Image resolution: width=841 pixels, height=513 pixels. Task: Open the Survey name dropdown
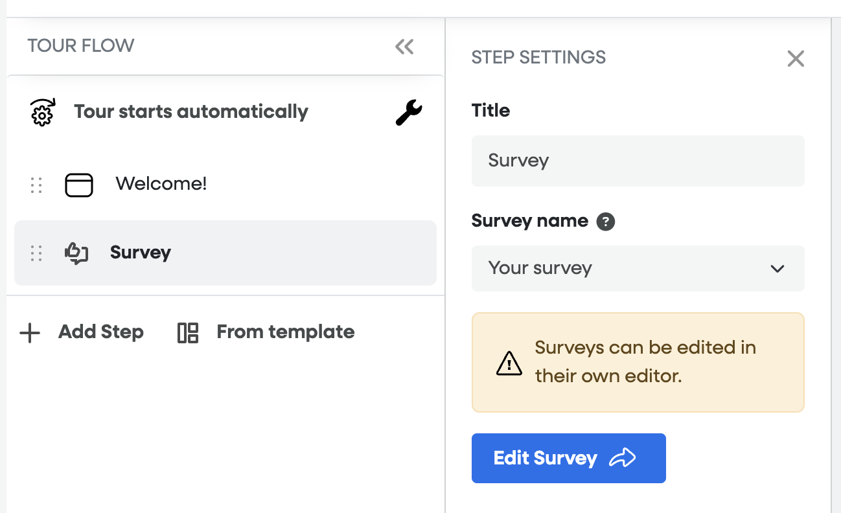coord(638,269)
